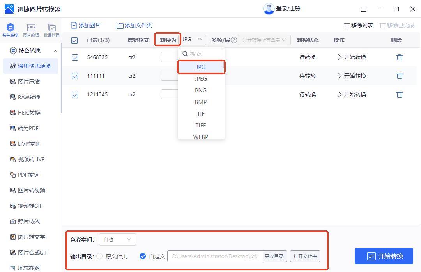Click the 添加文件夹 icon
The height and width of the screenshot is (272, 421).
(x=120, y=26)
